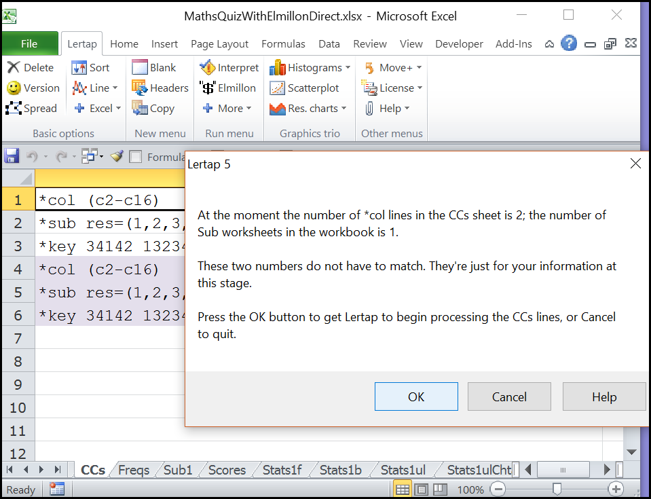Click the vertical scrollbar down arrow

pyautogui.click(x=631, y=451)
